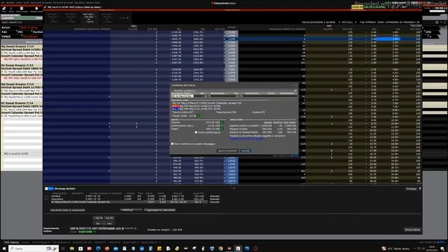
Task: Click the PUT column header
Action: point(329,26)
